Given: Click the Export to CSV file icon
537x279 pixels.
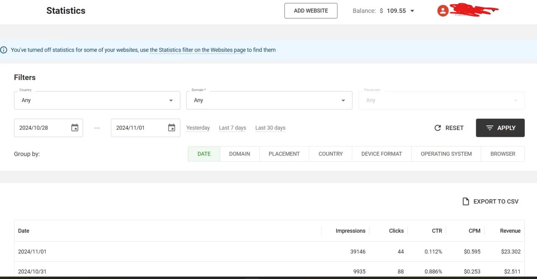Looking at the screenshot, I should pos(466,201).
